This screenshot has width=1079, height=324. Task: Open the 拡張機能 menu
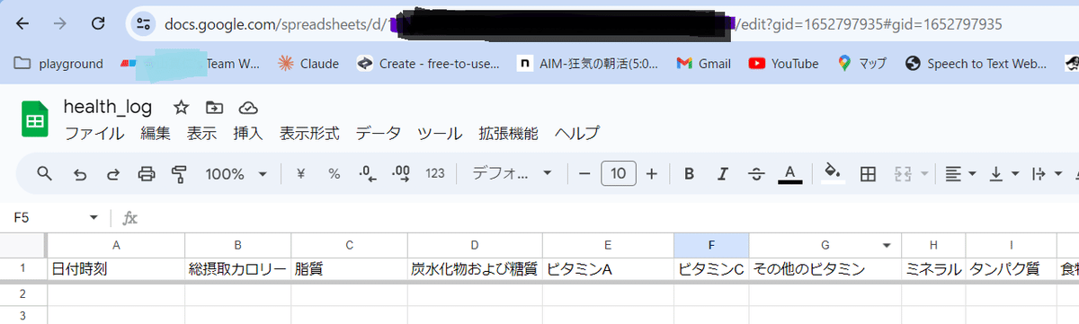click(x=508, y=134)
